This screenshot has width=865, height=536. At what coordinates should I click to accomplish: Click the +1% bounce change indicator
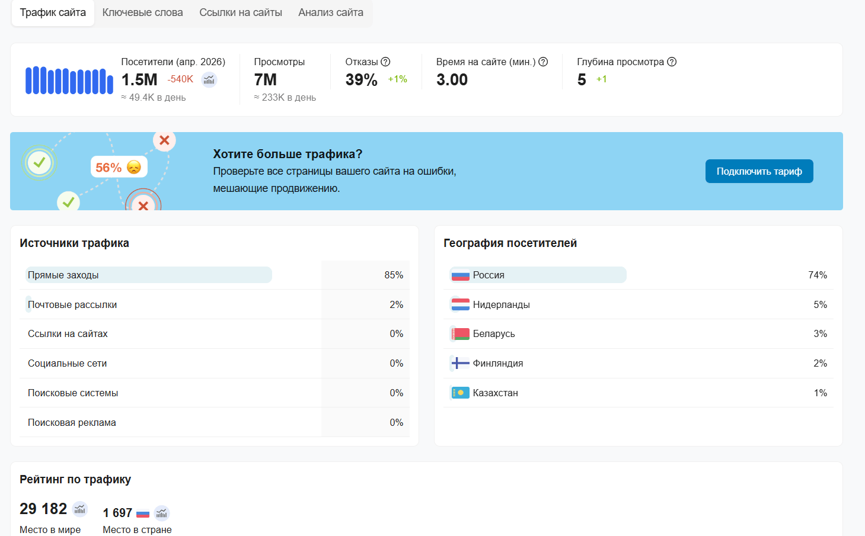[x=398, y=79]
